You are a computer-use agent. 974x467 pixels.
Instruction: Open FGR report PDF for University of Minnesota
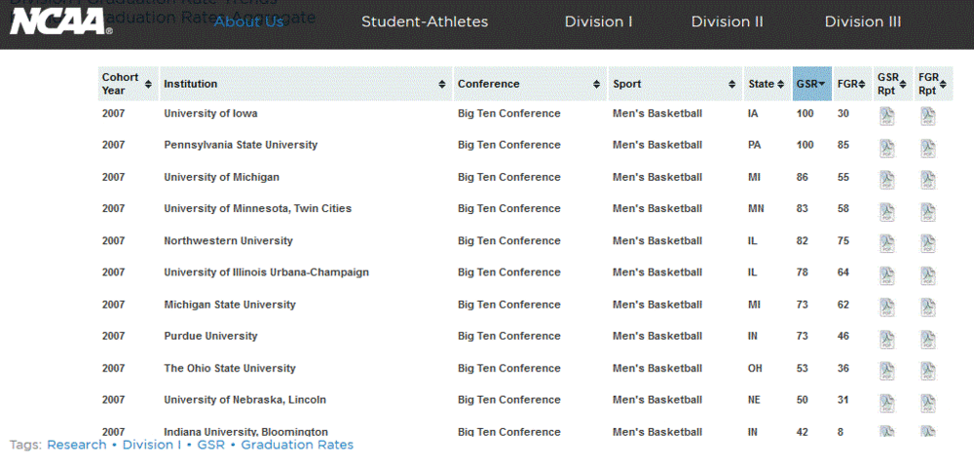click(928, 212)
